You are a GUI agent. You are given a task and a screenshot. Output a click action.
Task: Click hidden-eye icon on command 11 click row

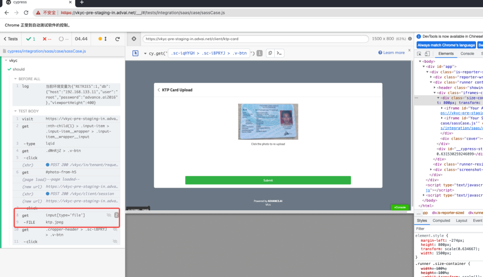[115, 242]
